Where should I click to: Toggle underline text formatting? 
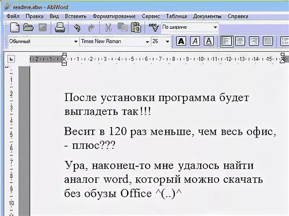coord(209,41)
